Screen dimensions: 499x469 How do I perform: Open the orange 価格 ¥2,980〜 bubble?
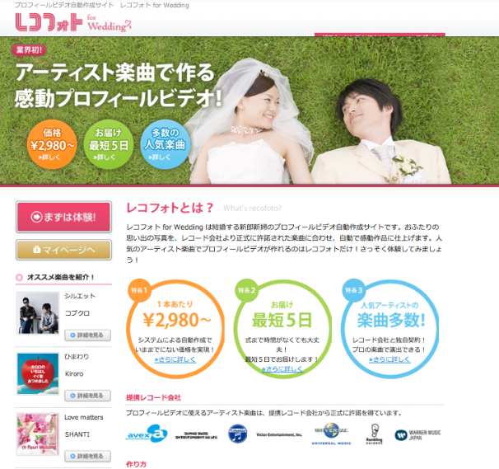(x=52, y=144)
